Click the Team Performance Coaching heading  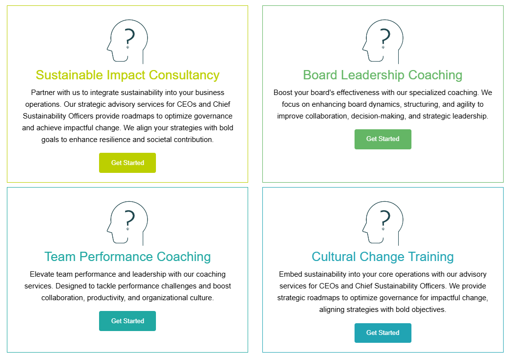[127, 257]
